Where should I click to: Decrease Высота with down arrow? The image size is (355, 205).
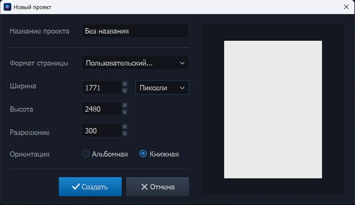click(125, 112)
